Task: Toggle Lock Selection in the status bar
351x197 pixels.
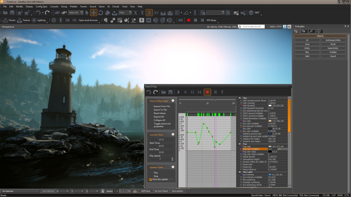Action: coord(48,191)
